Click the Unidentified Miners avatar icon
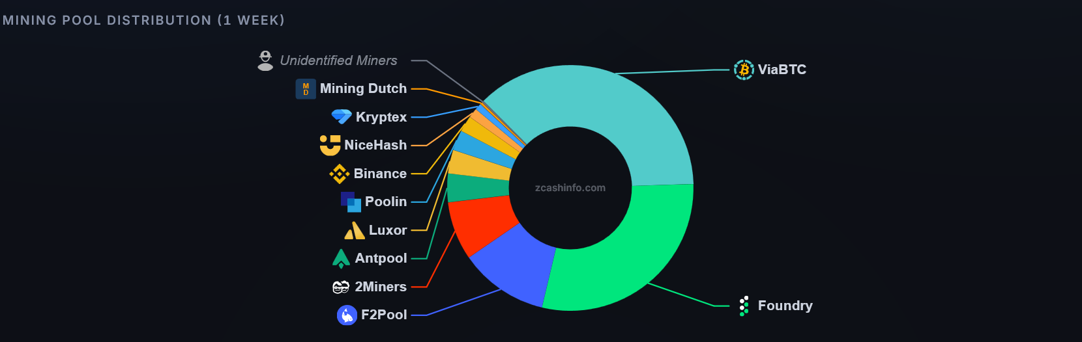Screen dimensions: 1082x342 265,60
